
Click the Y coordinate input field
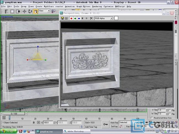pos(62,123)
